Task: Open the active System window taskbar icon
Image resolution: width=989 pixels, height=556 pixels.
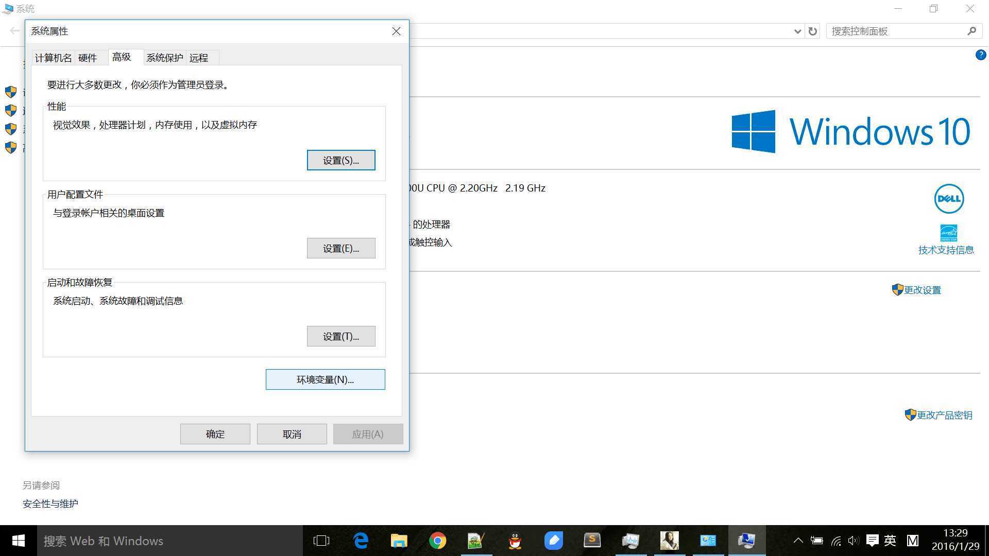Action: pos(747,541)
